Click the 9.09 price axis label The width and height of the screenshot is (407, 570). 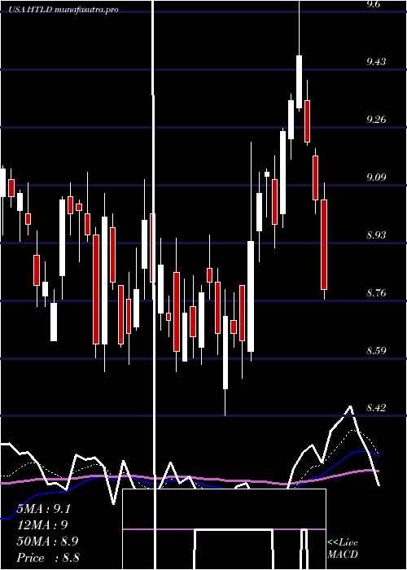[376, 177]
